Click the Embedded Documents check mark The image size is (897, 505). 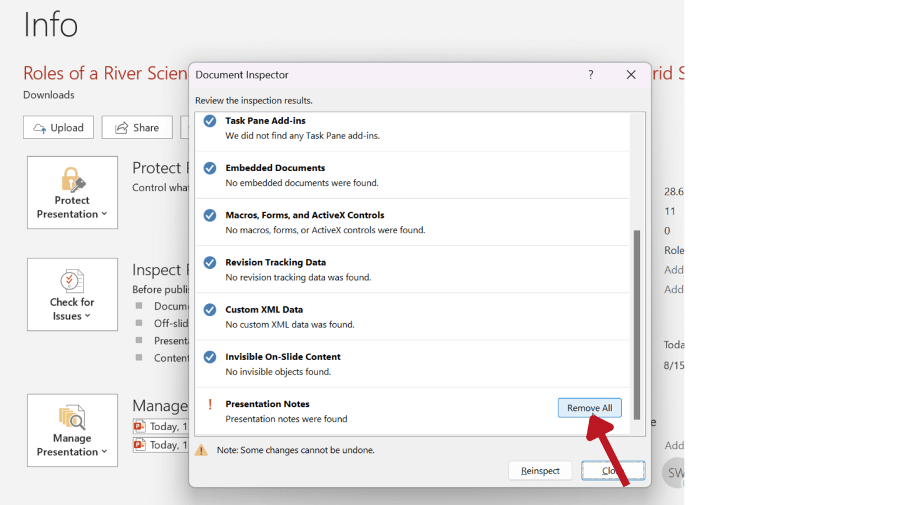pos(210,168)
